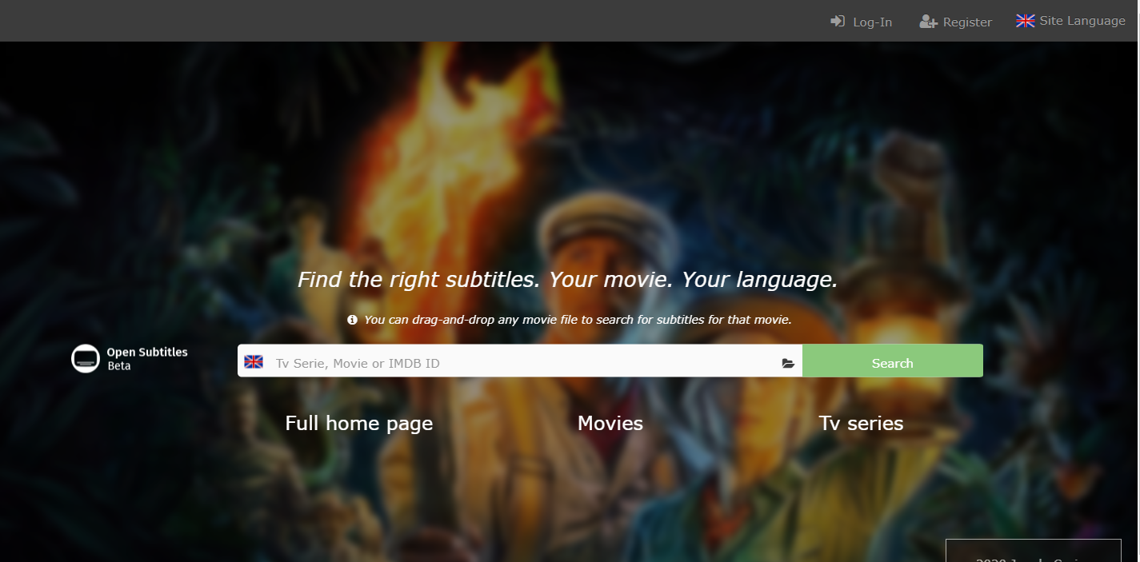The height and width of the screenshot is (562, 1140).
Task: Click the Open Subtitles Beta logo
Action: pos(128,358)
